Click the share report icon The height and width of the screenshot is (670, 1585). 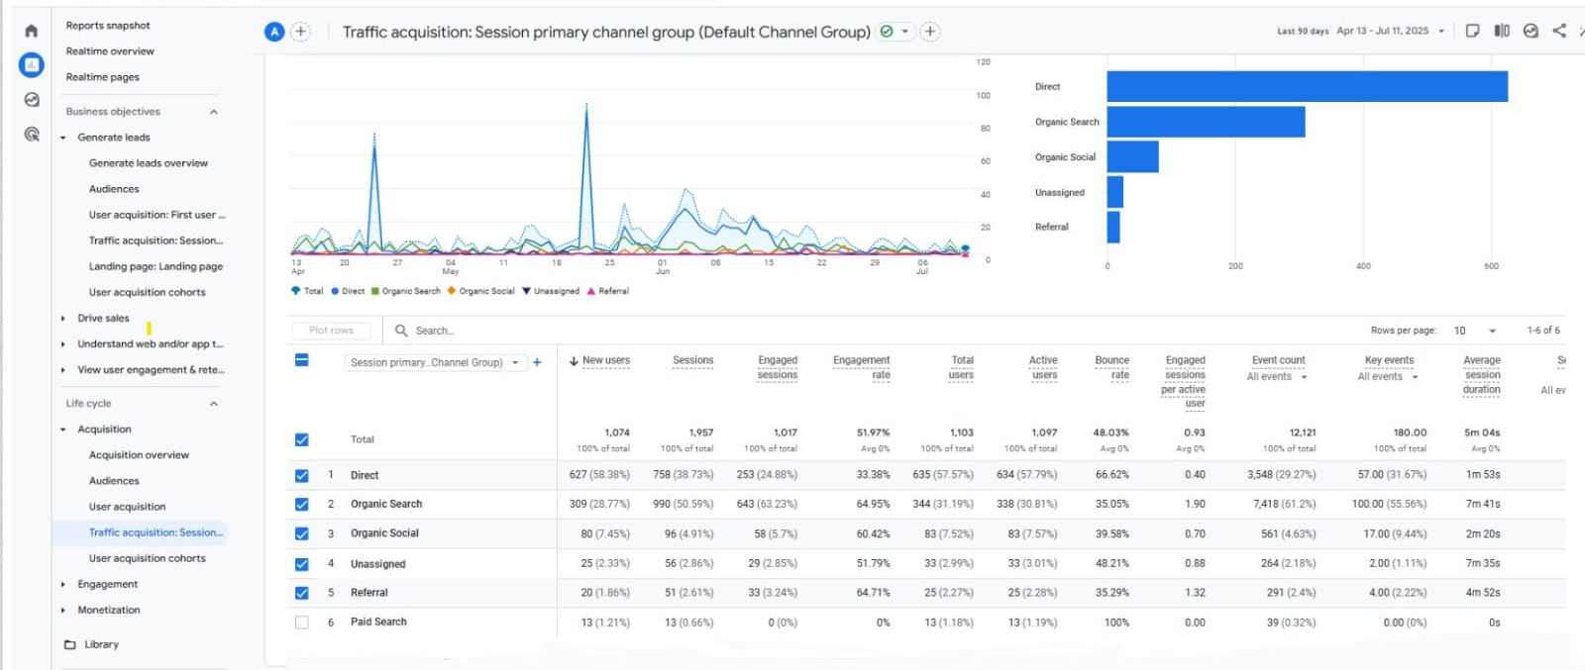pyautogui.click(x=1559, y=31)
